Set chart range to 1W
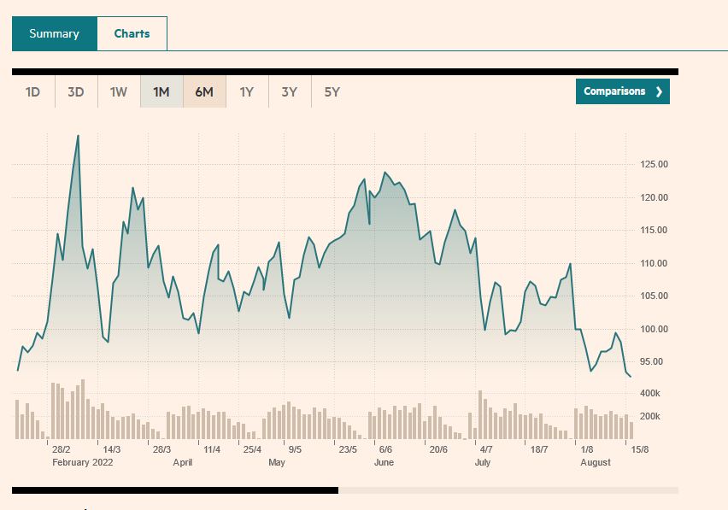The image size is (728, 510). (x=119, y=92)
